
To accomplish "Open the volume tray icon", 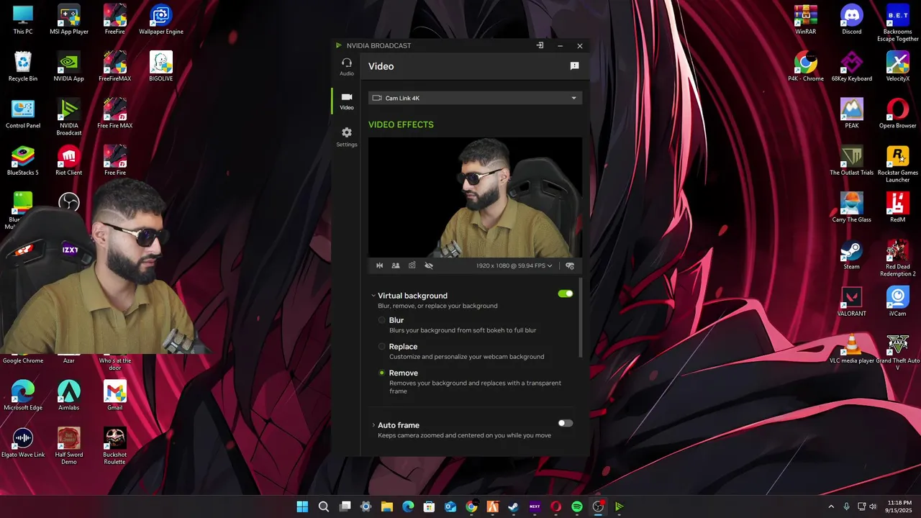I will (x=873, y=506).
